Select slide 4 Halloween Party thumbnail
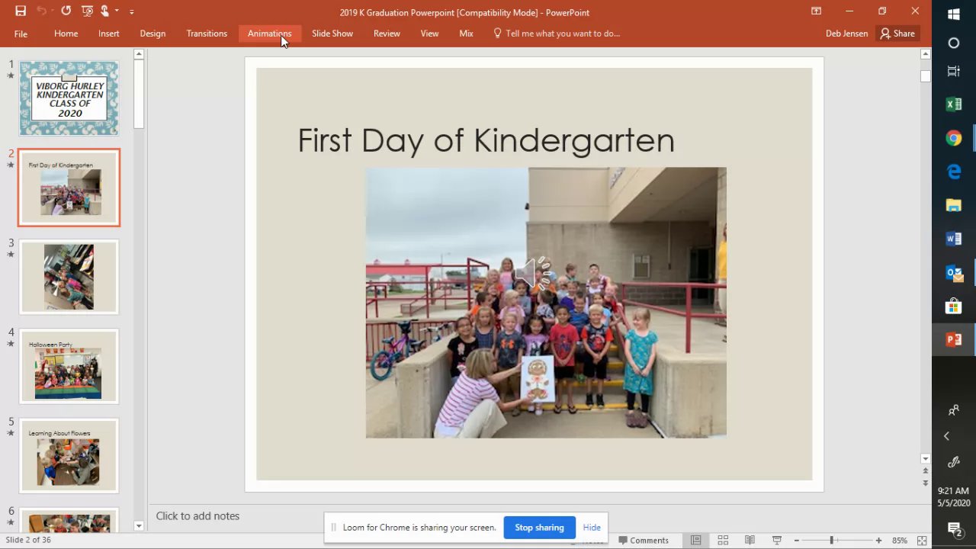 click(69, 366)
